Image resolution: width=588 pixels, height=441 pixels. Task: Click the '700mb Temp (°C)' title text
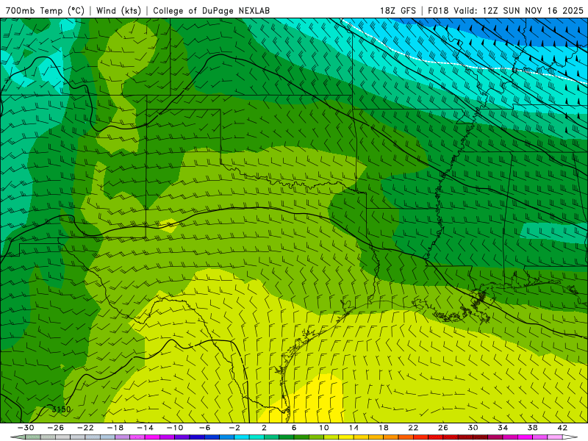click(45, 10)
